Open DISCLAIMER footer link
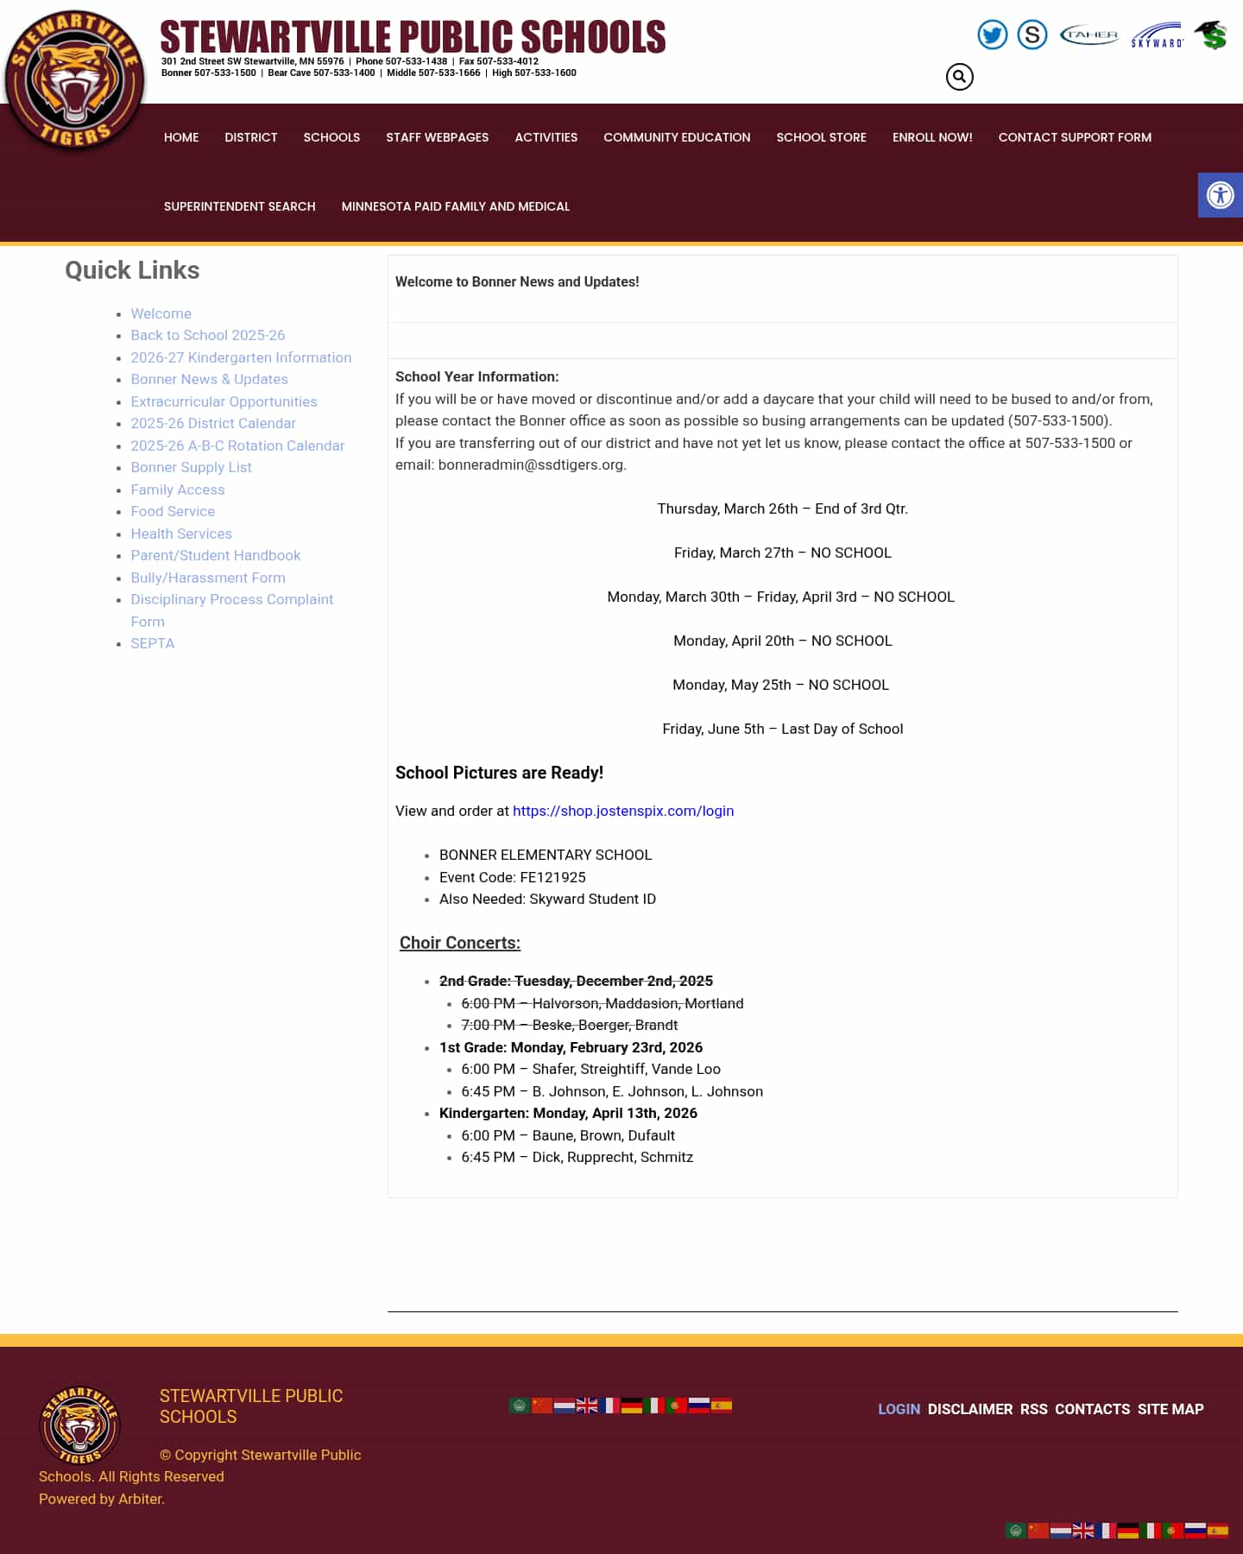Image resolution: width=1243 pixels, height=1554 pixels. 970,1409
